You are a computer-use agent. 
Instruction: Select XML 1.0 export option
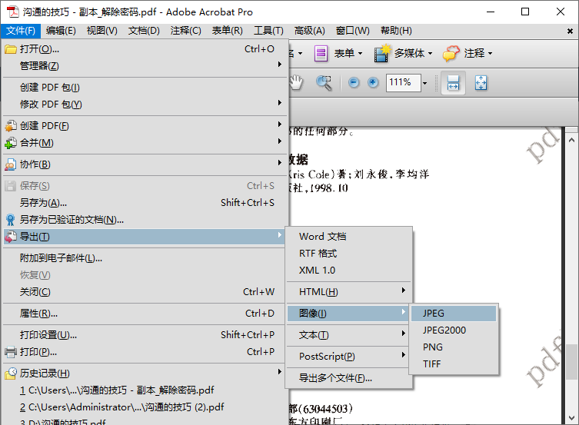[x=348, y=271]
